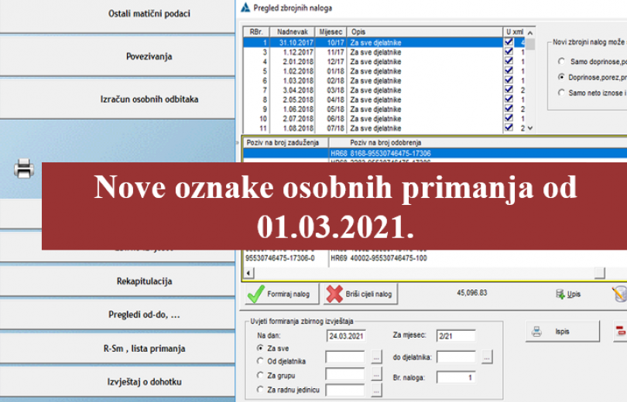The width and height of the screenshot is (627, 402).
Task: Click the trash icon right of Upis
Action: (619, 295)
